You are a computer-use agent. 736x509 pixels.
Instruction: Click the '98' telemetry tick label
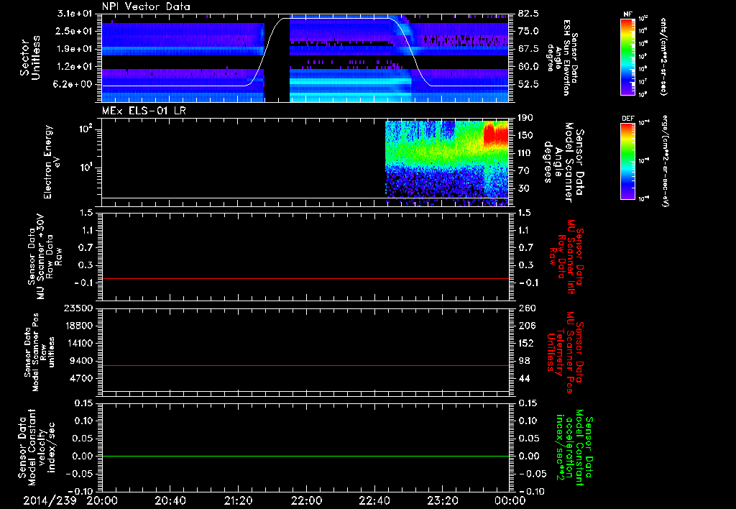coord(524,361)
